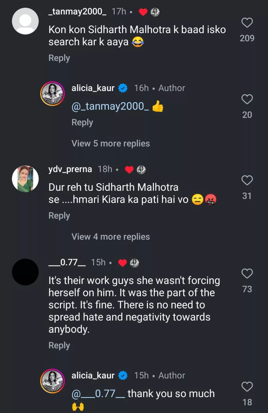Tap ___0.77__'s black profile avatar
Viewport: 268px width, 413px height.
[25, 272]
